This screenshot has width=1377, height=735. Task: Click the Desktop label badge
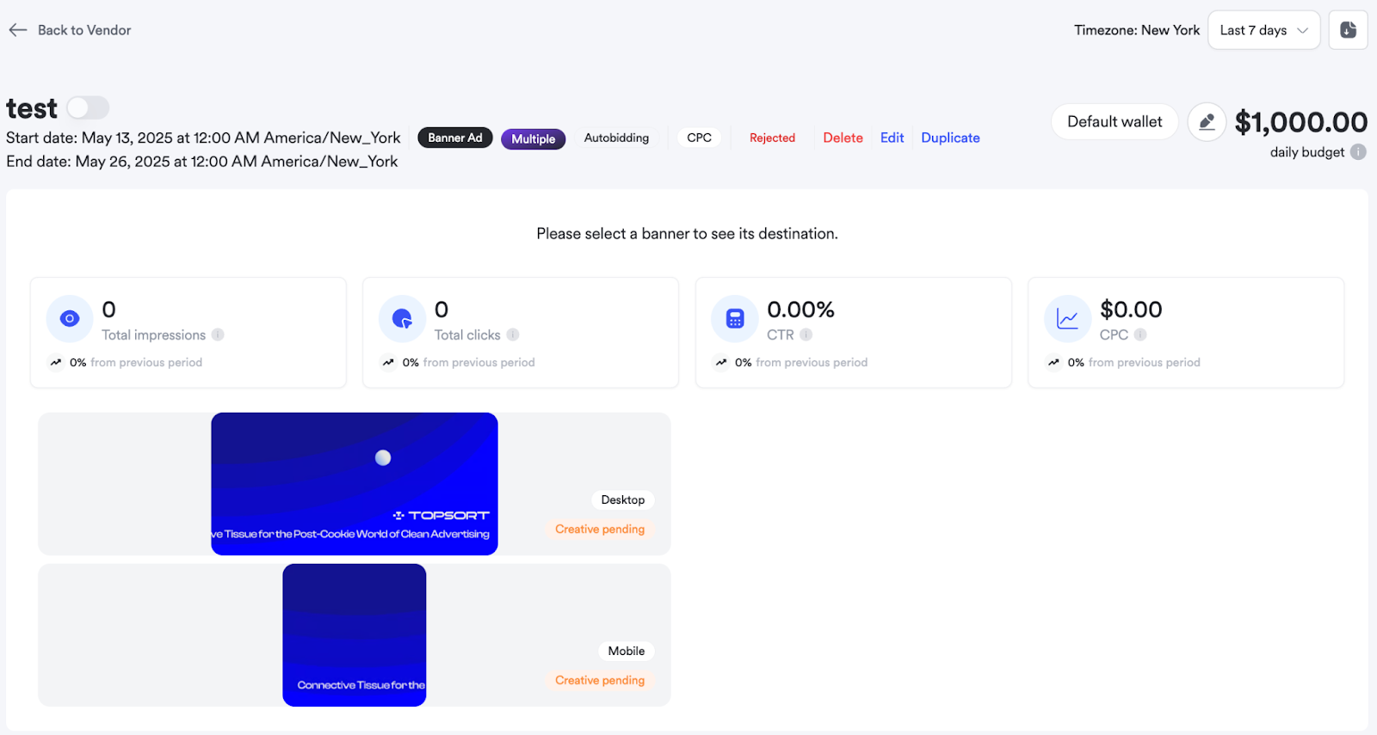click(x=623, y=499)
